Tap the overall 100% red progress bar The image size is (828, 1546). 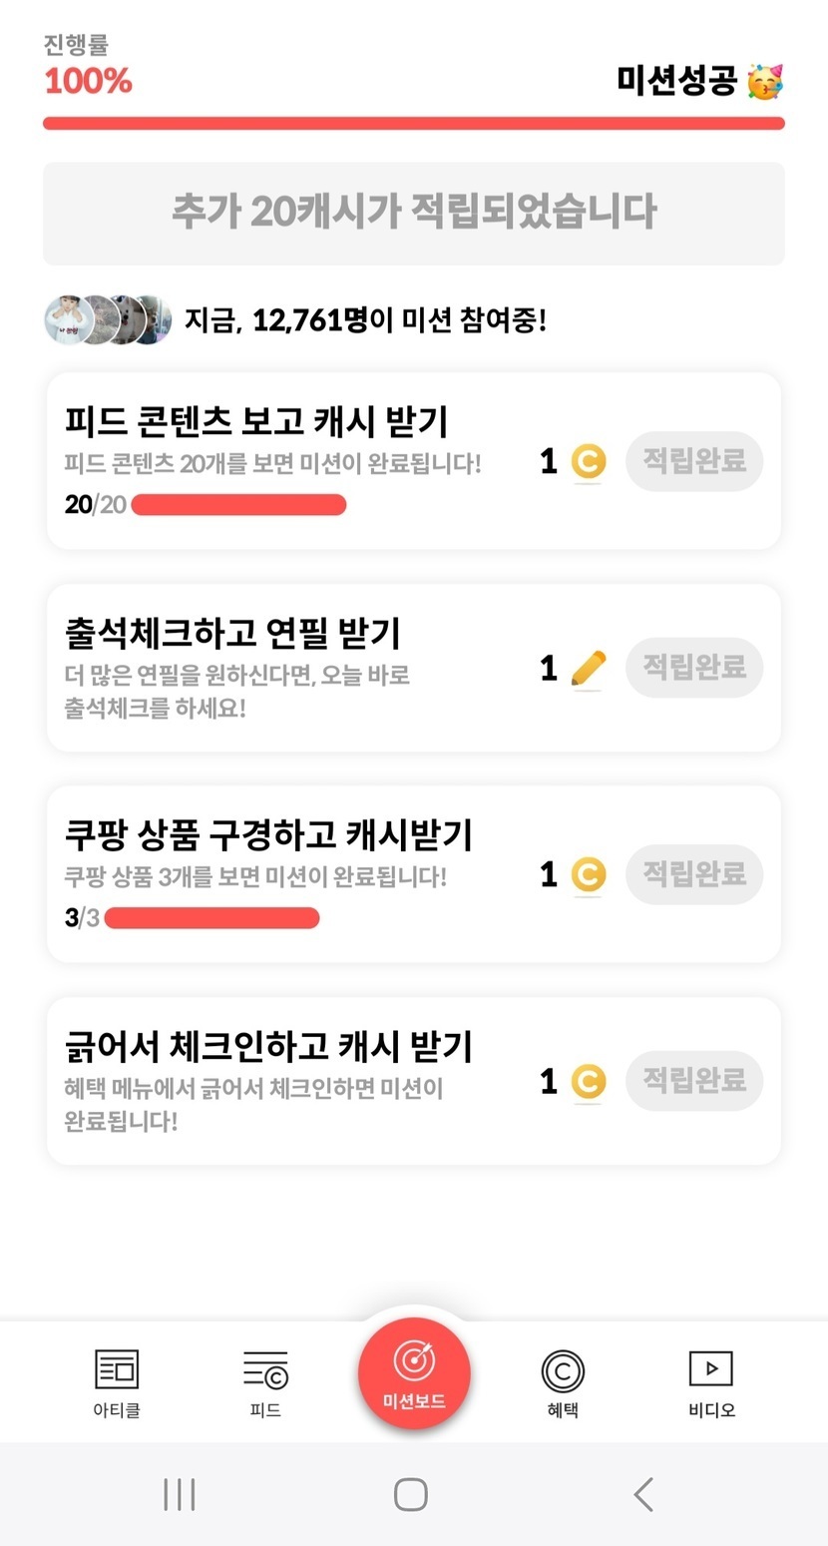414,124
